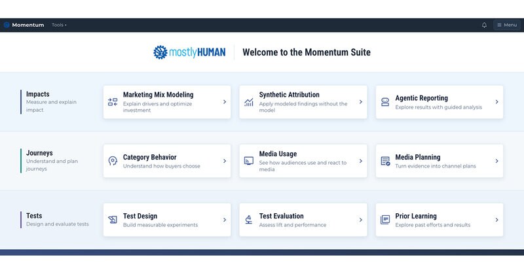
Task: Click the Media Usage chevron arrow
Action: point(361,161)
